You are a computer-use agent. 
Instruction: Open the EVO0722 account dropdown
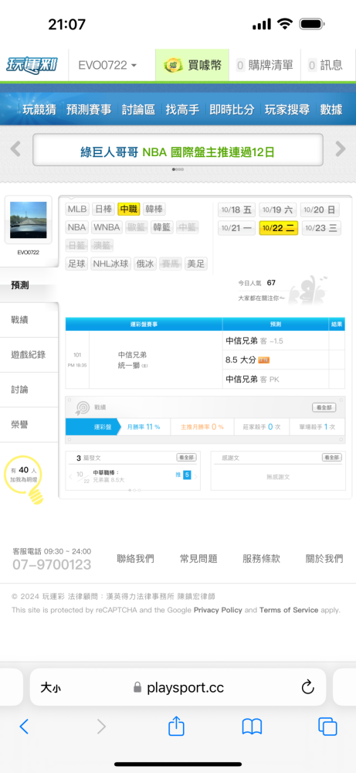click(107, 65)
